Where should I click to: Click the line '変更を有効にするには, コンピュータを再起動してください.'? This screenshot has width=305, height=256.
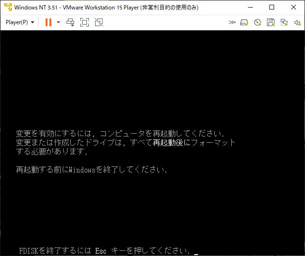tap(120, 133)
